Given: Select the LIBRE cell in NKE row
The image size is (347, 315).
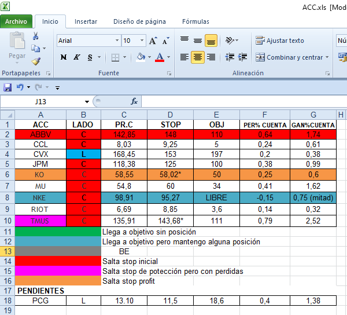Looking at the screenshot, I should tap(216, 197).
